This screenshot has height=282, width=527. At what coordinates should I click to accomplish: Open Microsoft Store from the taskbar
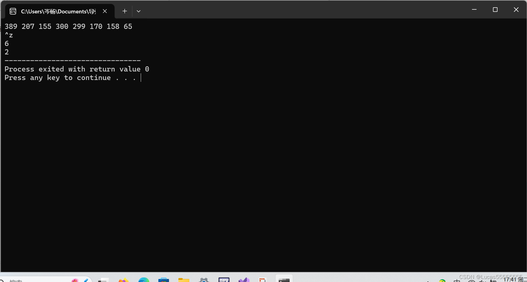click(x=163, y=280)
